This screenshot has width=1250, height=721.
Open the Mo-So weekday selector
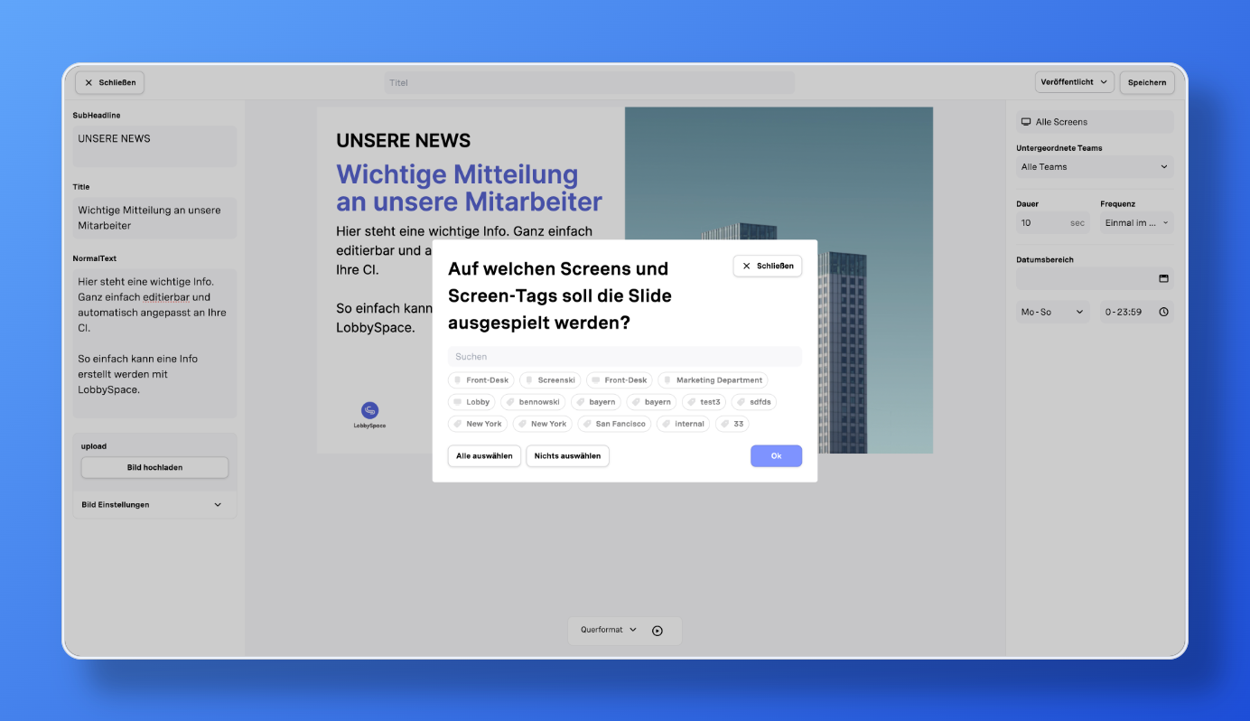(x=1052, y=311)
